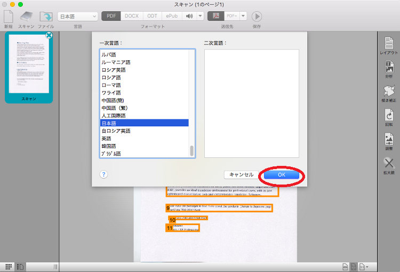The height and width of the screenshot is (272, 400).
Task: Choose DOCX output format
Action: click(x=131, y=16)
